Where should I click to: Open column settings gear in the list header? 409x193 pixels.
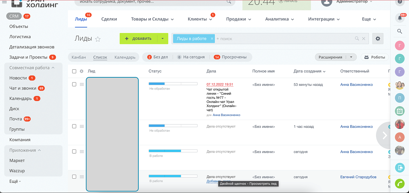pos(81,71)
